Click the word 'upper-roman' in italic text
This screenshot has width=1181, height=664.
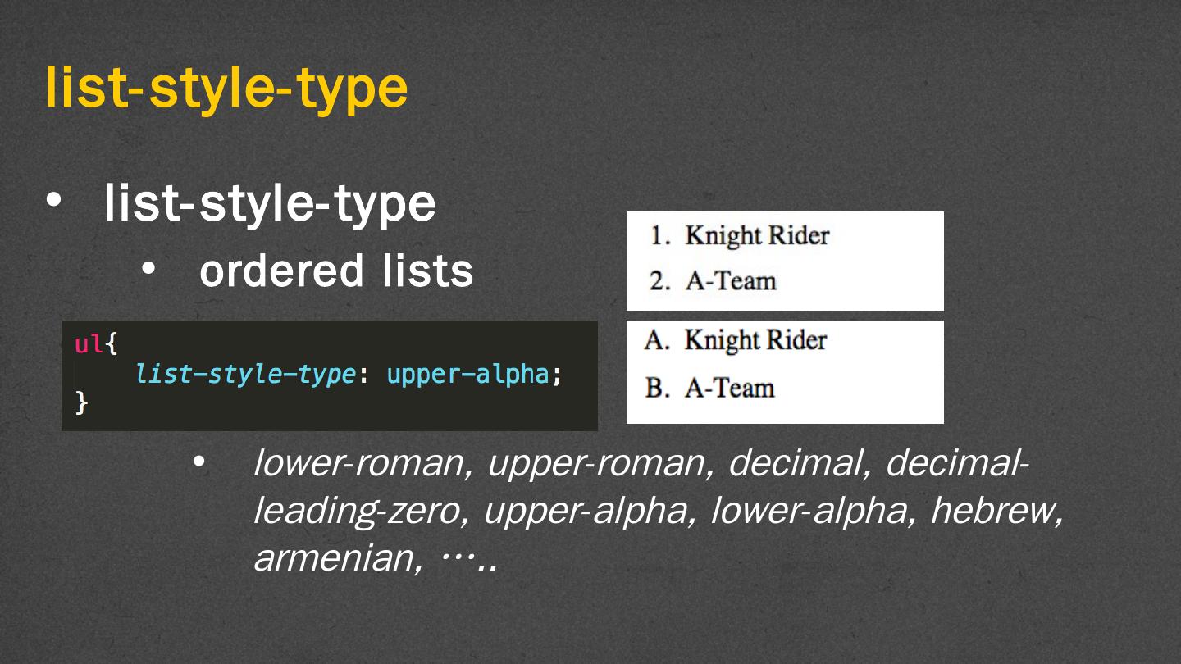tap(597, 464)
